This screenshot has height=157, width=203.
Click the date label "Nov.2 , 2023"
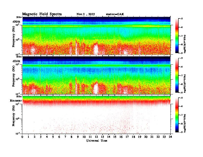pyautogui.click(x=86, y=14)
